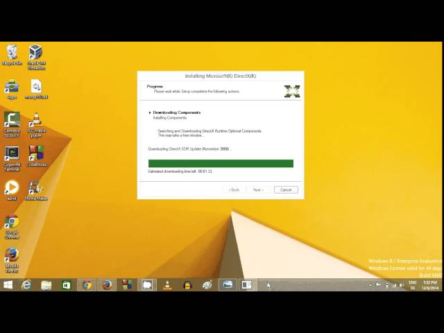The width and height of the screenshot is (444, 333).
Task: Launch Movie Maker desktop shortcut
Action: coord(36,190)
